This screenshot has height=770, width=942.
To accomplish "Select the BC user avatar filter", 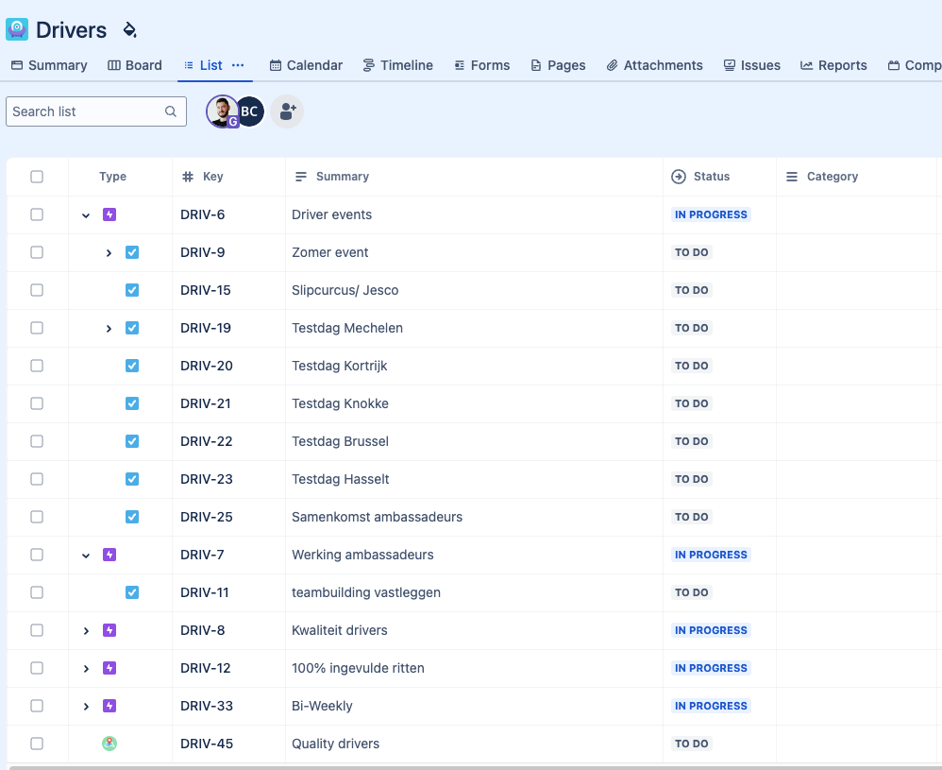I will pos(249,111).
